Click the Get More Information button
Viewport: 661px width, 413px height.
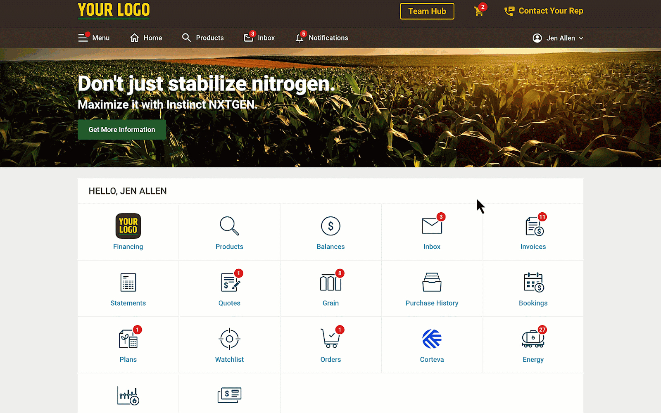122,130
